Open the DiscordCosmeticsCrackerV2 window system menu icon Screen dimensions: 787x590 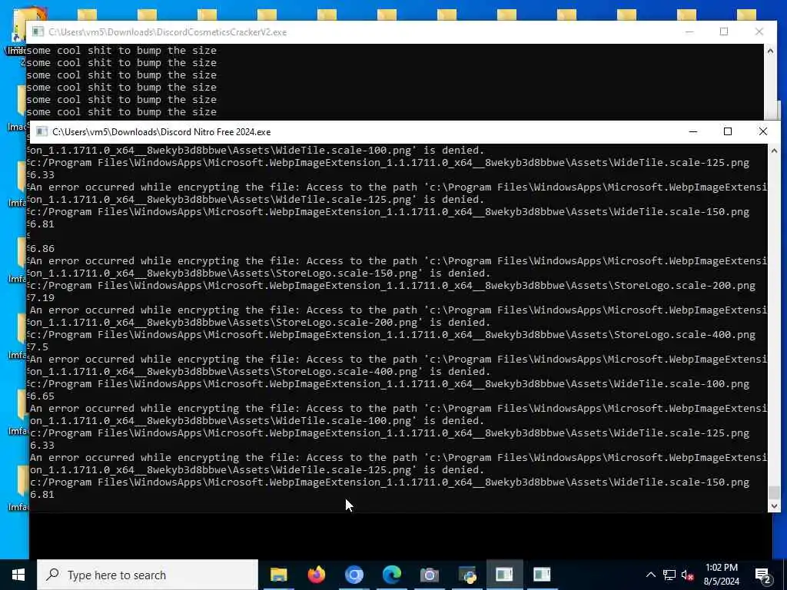click(x=38, y=32)
